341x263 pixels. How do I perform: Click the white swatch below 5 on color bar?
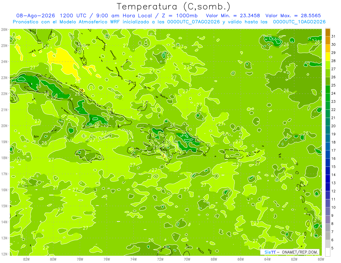click(328, 252)
